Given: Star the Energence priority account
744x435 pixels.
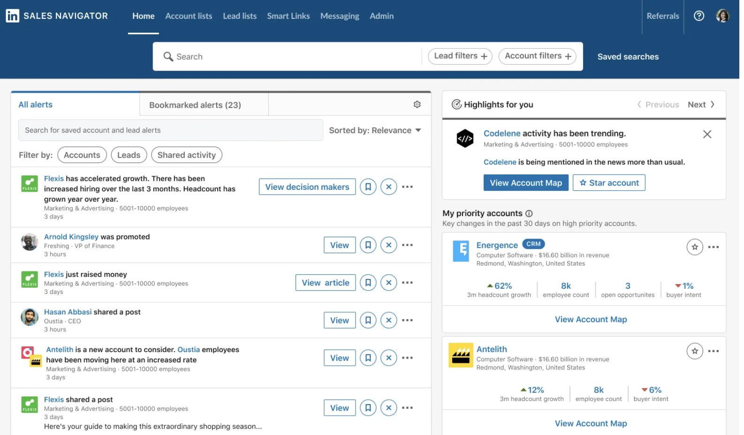Looking at the screenshot, I should [x=695, y=247].
